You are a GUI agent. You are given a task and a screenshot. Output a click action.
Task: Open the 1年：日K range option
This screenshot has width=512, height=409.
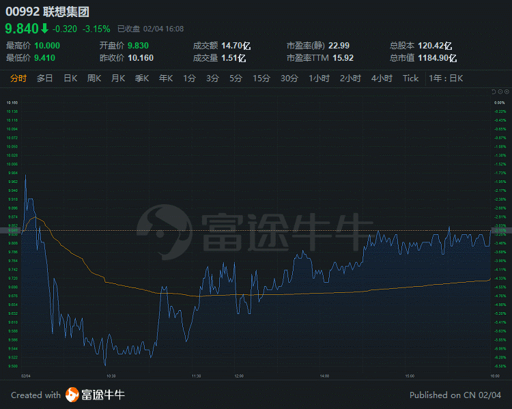click(446, 79)
